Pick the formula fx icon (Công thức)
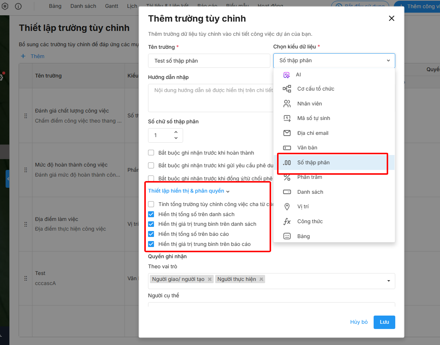 [x=287, y=221]
